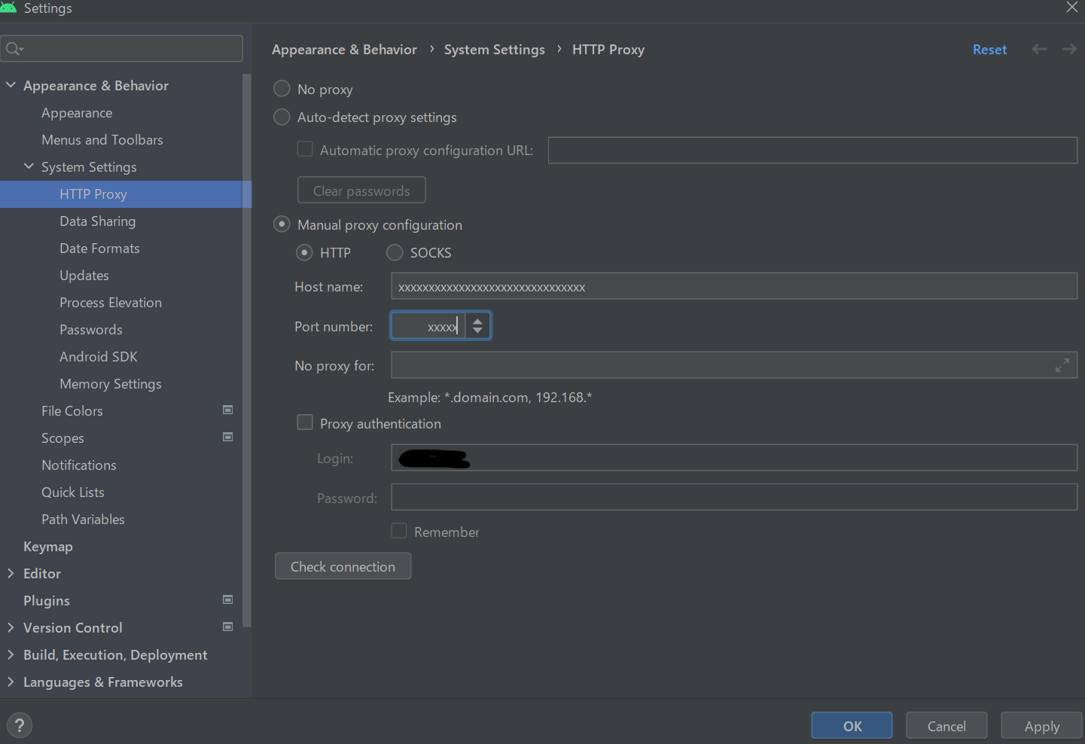Click the grid icon next to Version Control
This screenshot has width=1085, height=744.
coord(227,626)
